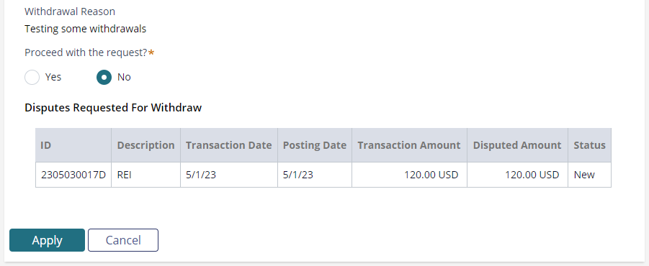Click the 'Disputes Requested For Withdraw' heading

(x=113, y=108)
